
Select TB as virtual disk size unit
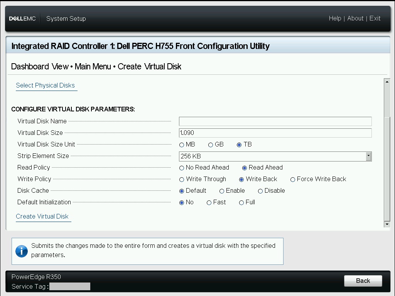239,145
